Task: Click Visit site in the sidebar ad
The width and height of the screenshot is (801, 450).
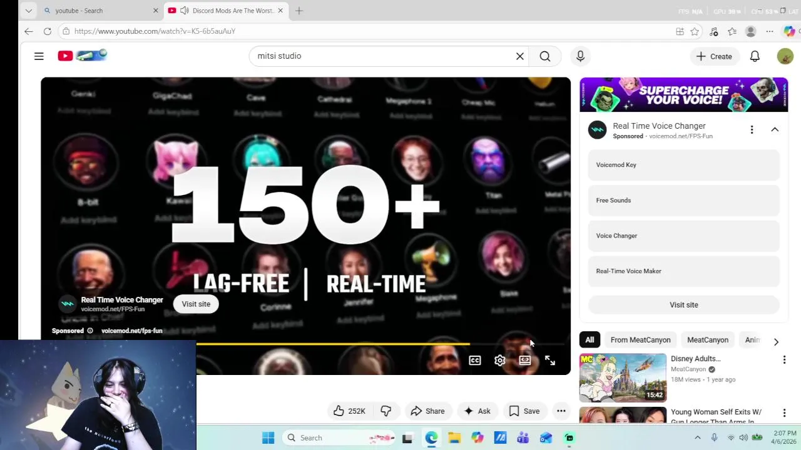Action: (683, 305)
